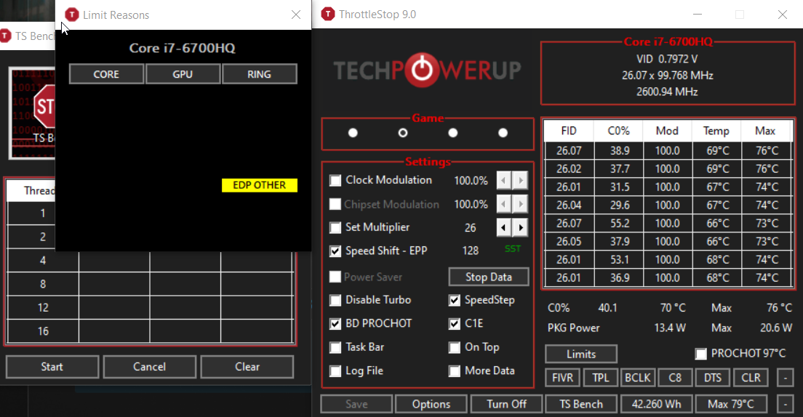Enable the Clock Modulation checkbox
The image size is (803, 417).
pos(335,181)
